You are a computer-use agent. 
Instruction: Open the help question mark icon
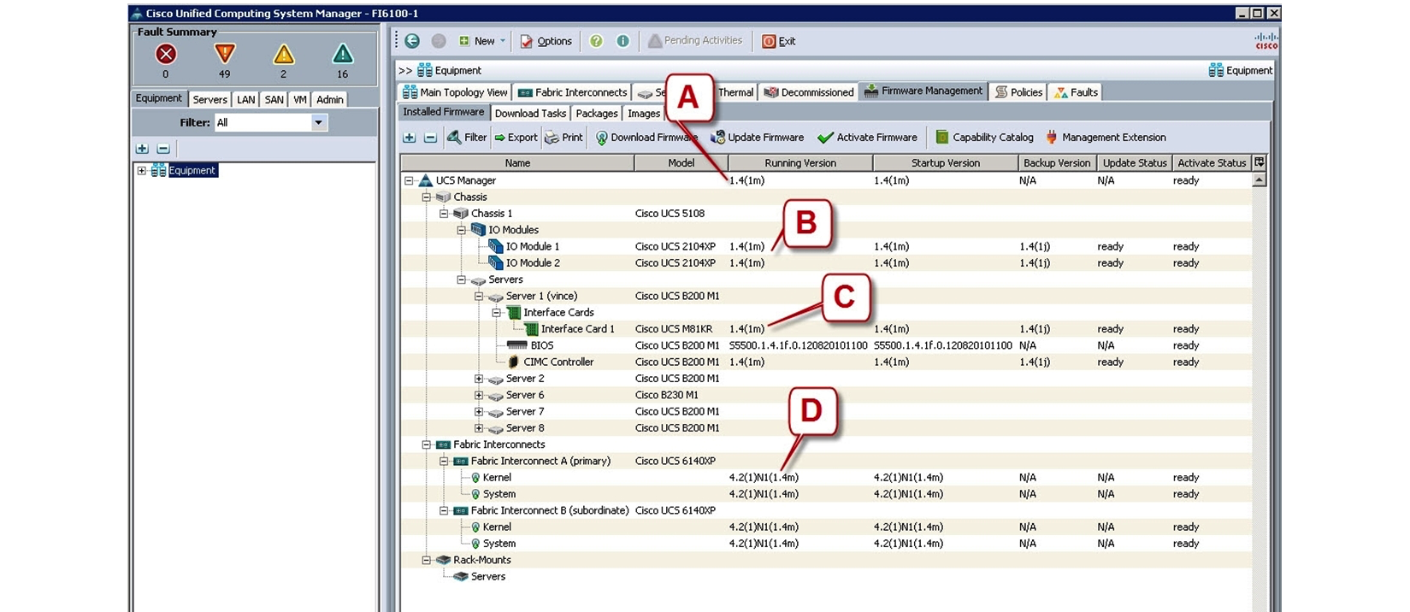point(596,41)
